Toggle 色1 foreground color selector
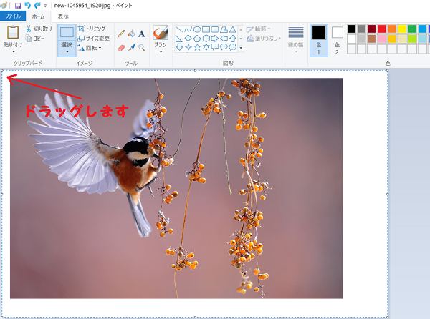This screenshot has width=430, height=319. pos(319,41)
